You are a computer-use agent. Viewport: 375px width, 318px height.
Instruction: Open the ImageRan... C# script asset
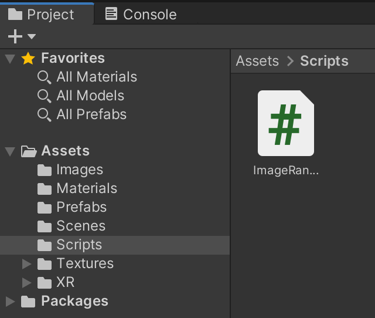(x=286, y=124)
